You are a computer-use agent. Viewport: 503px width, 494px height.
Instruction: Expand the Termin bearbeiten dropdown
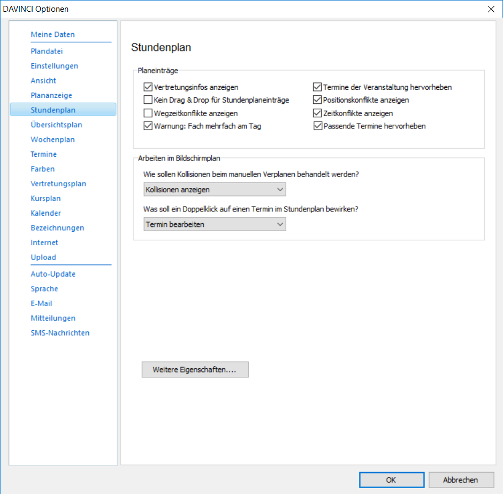(x=215, y=224)
